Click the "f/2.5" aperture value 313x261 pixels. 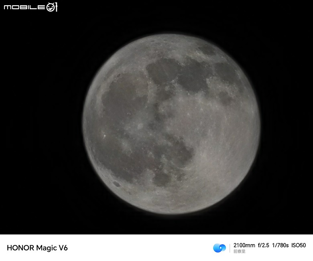tap(264, 245)
